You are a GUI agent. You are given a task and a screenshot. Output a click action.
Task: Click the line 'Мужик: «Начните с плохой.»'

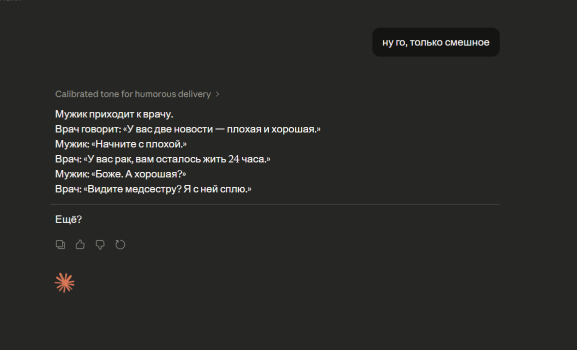121,144
